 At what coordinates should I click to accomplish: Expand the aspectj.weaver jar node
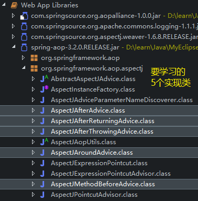click(13, 37)
